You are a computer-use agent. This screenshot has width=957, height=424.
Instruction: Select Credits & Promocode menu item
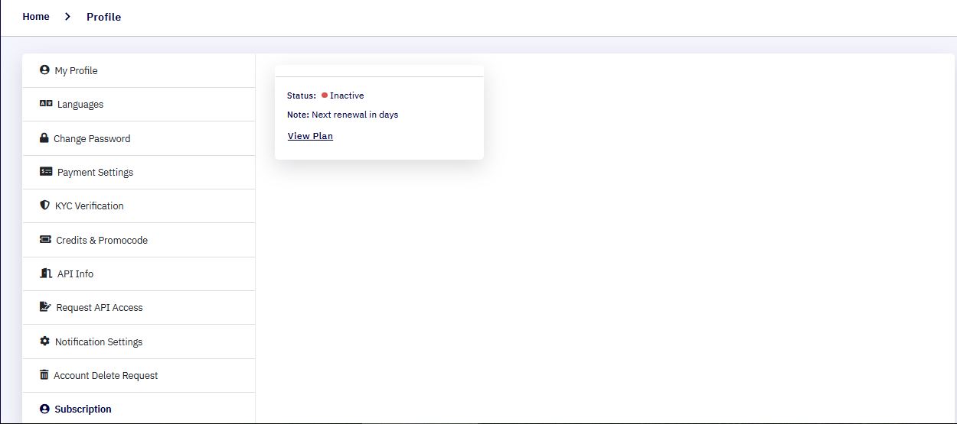(139, 240)
